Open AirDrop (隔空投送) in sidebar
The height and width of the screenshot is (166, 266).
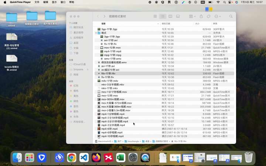pos(76,27)
